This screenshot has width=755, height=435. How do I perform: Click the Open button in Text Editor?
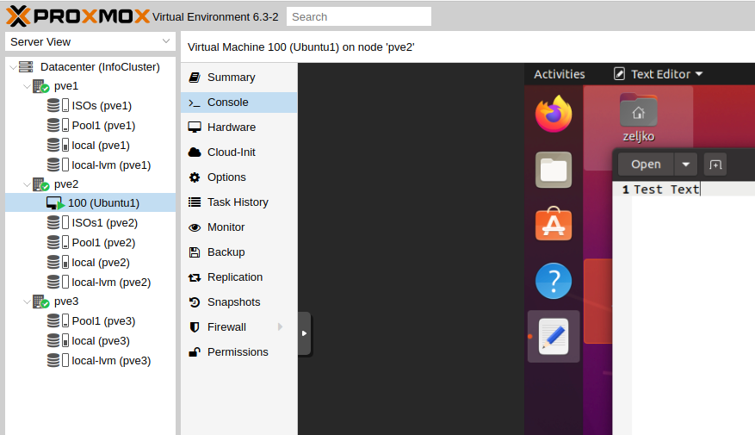(x=647, y=165)
